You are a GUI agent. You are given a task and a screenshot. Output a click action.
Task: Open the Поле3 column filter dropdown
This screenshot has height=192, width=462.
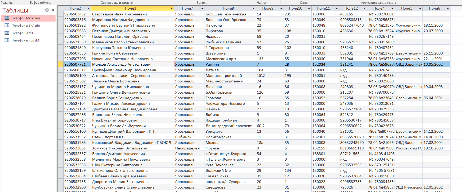coord(171,9)
